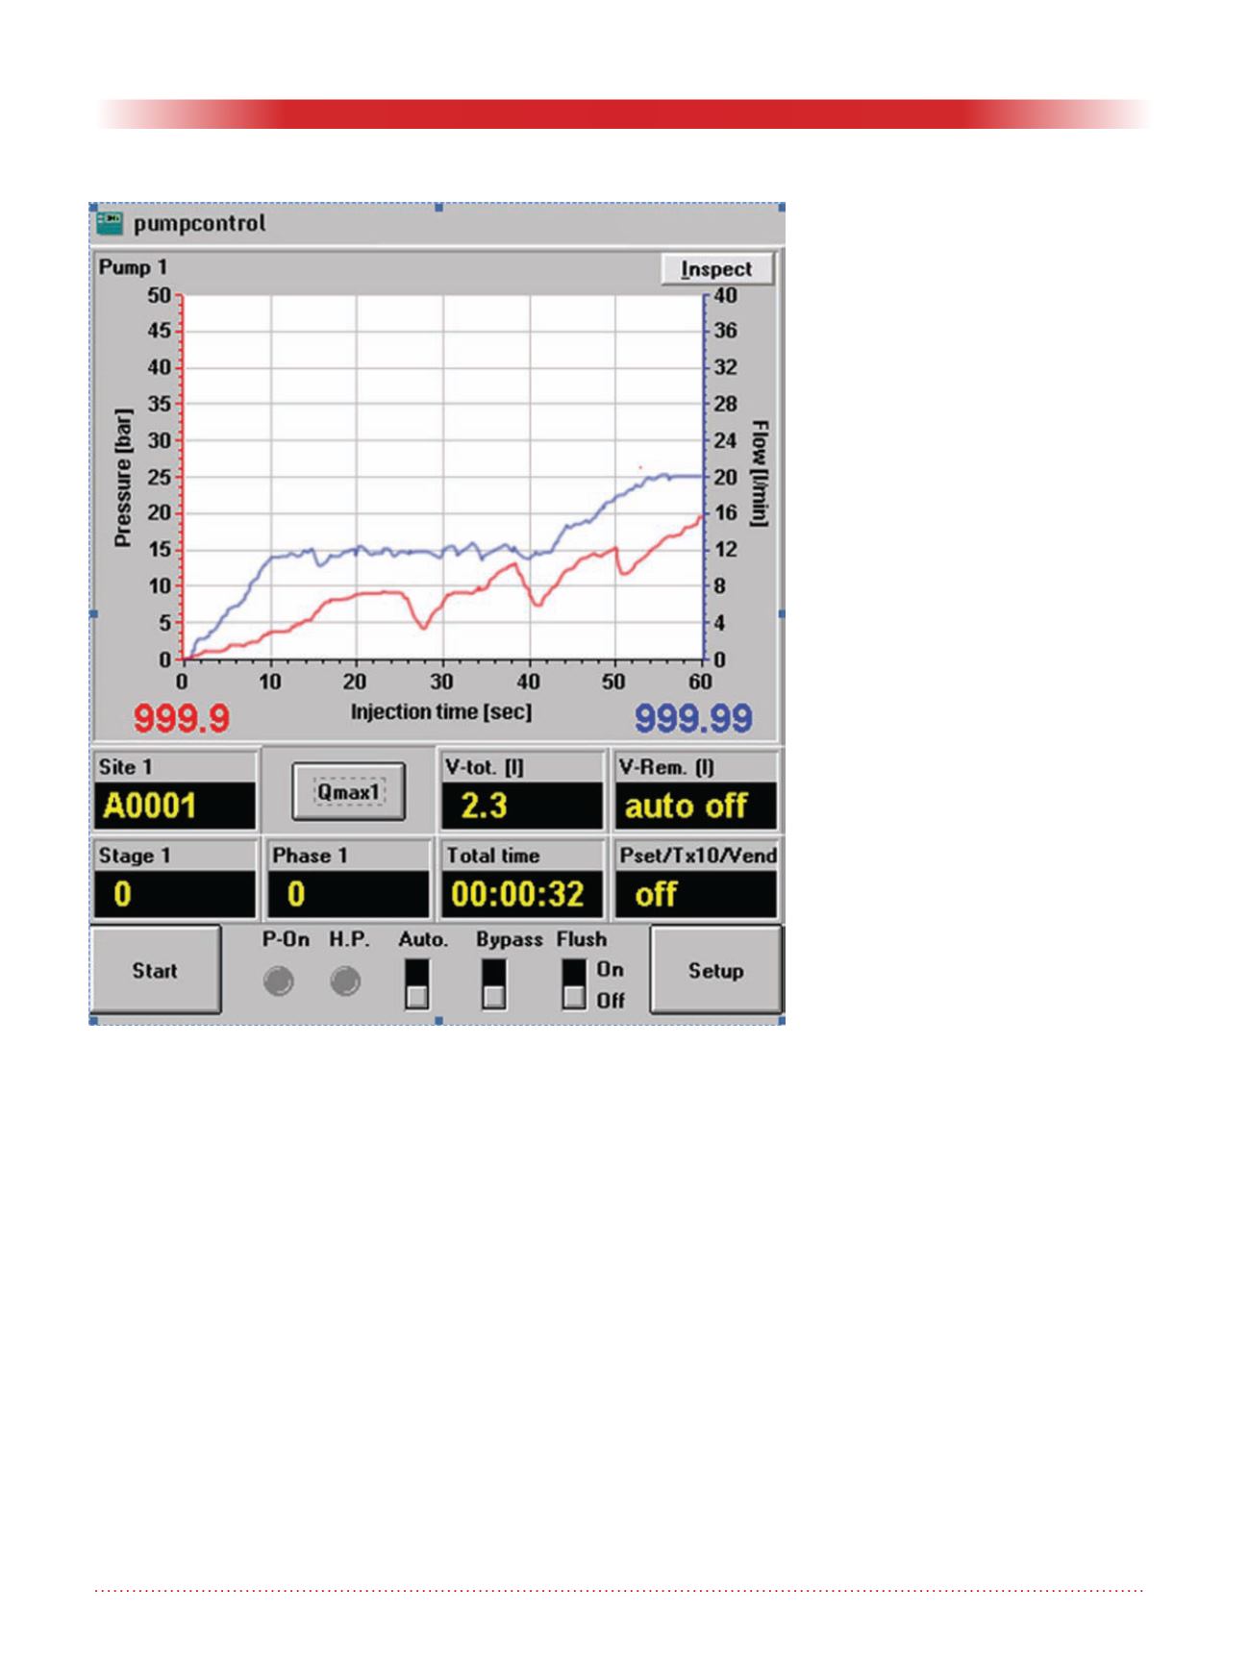The width and height of the screenshot is (1249, 1665).
Task: Click the Total time display 00:00:32
Action: tap(522, 895)
